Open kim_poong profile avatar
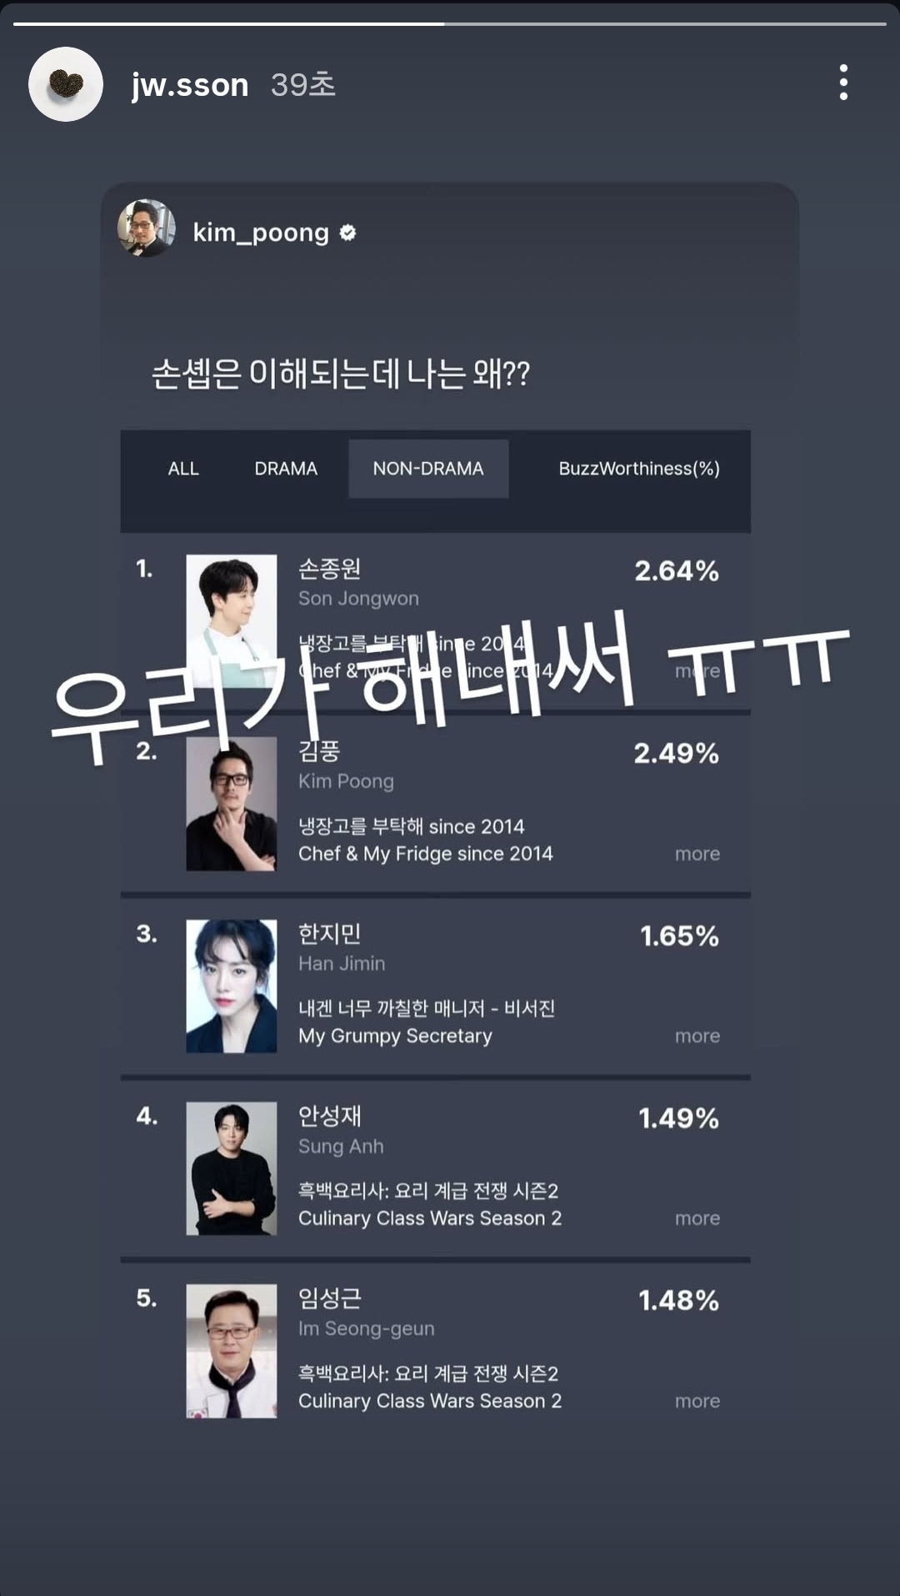 tap(147, 228)
